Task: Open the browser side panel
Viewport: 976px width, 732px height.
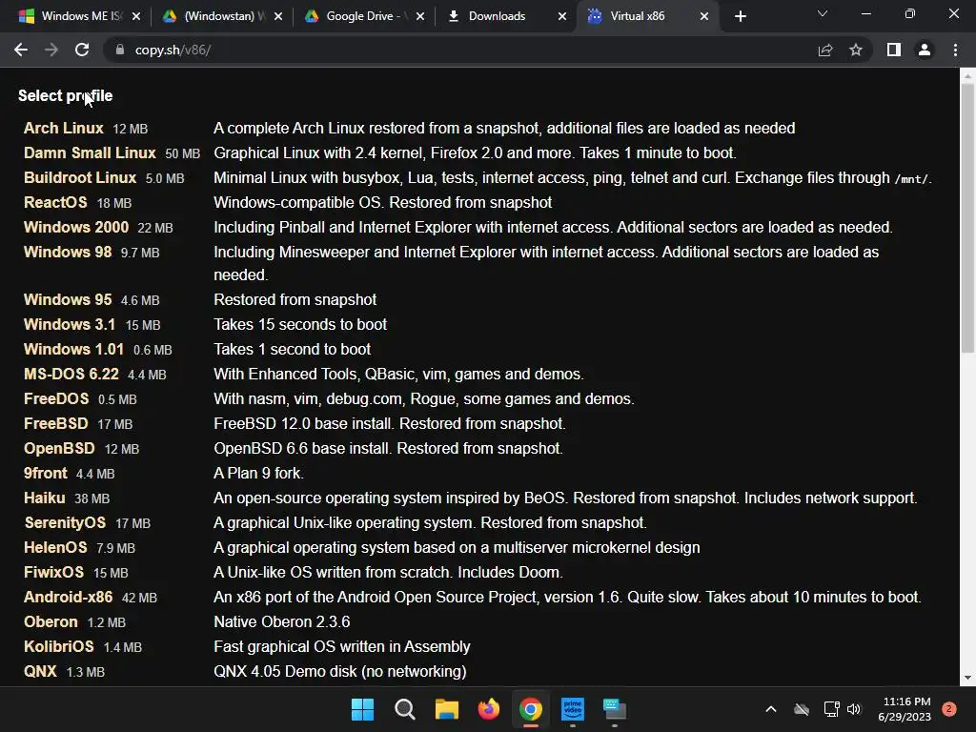Action: pyautogui.click(x=894, y=50)
